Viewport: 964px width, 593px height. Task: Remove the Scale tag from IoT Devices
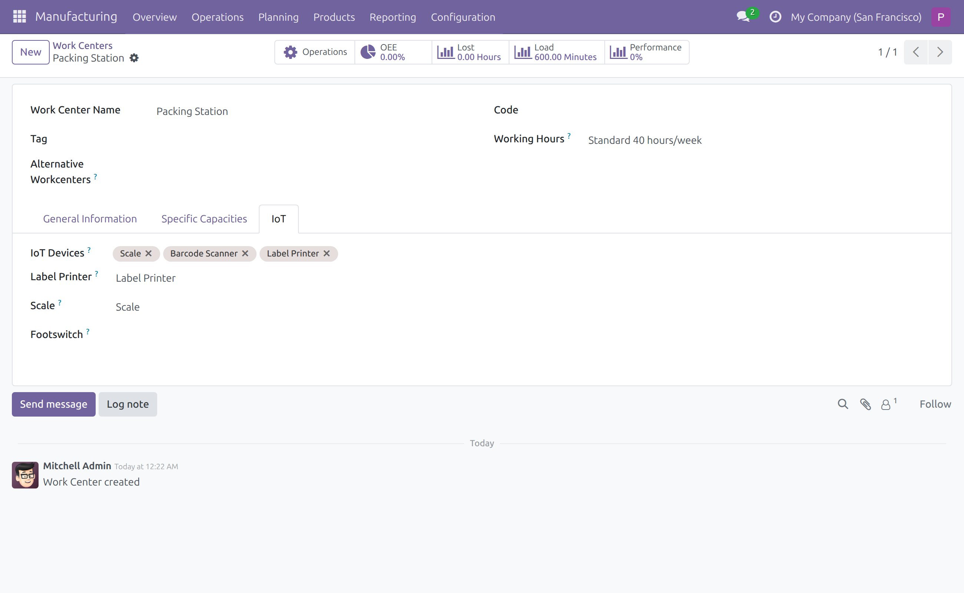click(x=148, y=254)
